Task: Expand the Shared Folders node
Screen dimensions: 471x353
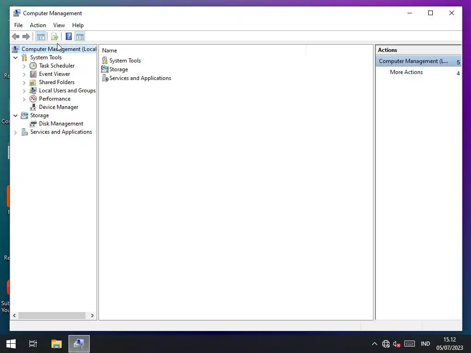Action: pos(24,83)
